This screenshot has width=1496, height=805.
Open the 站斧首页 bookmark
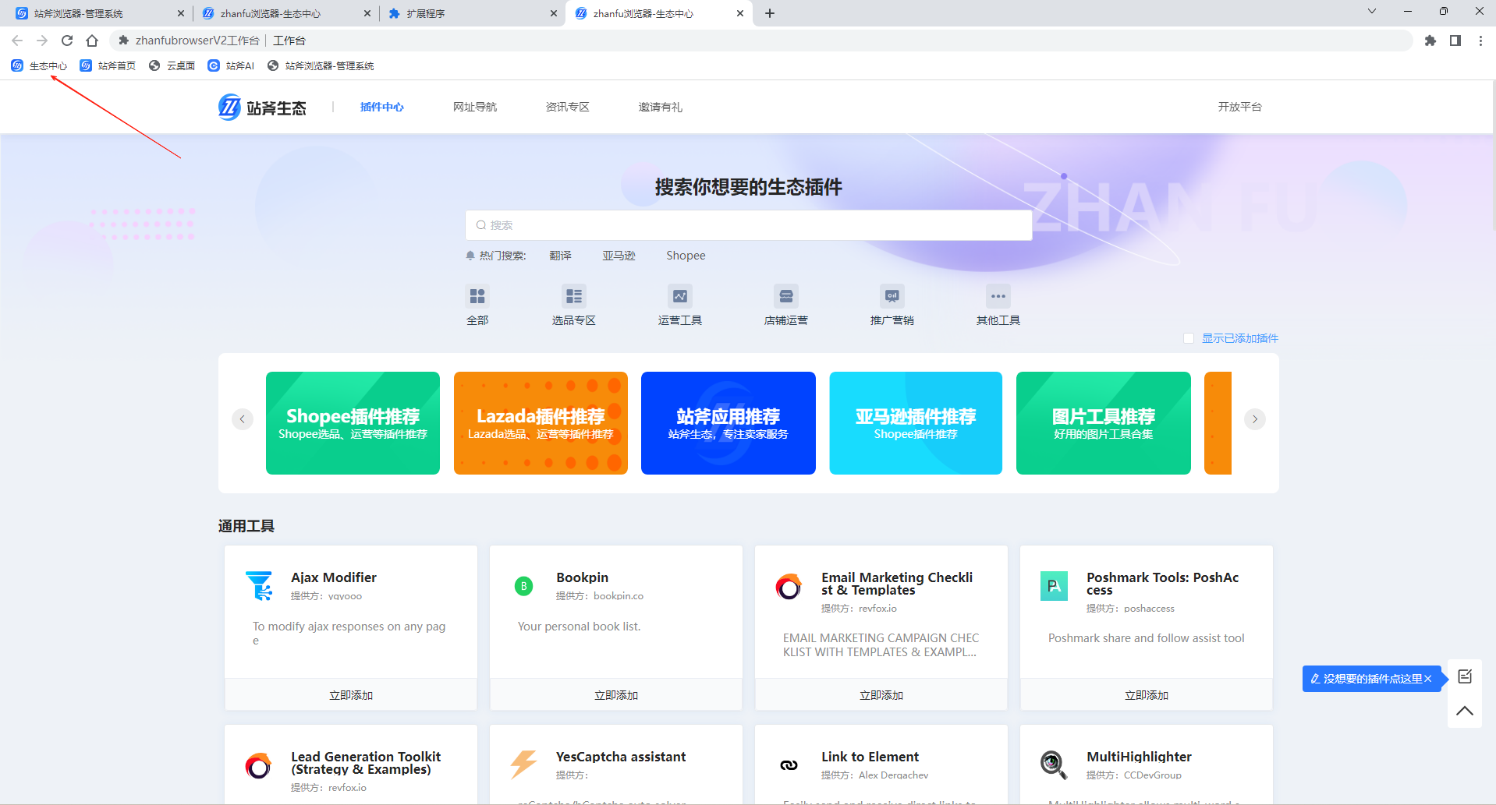pyautogui.click(x=108, y=65)
